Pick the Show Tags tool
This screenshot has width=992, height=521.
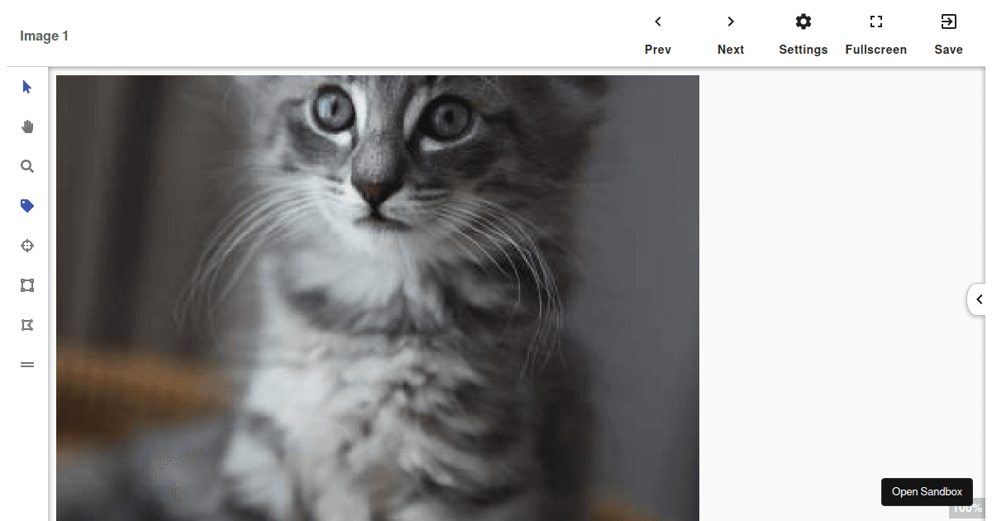pyautogui.click(x=27, y=206)
